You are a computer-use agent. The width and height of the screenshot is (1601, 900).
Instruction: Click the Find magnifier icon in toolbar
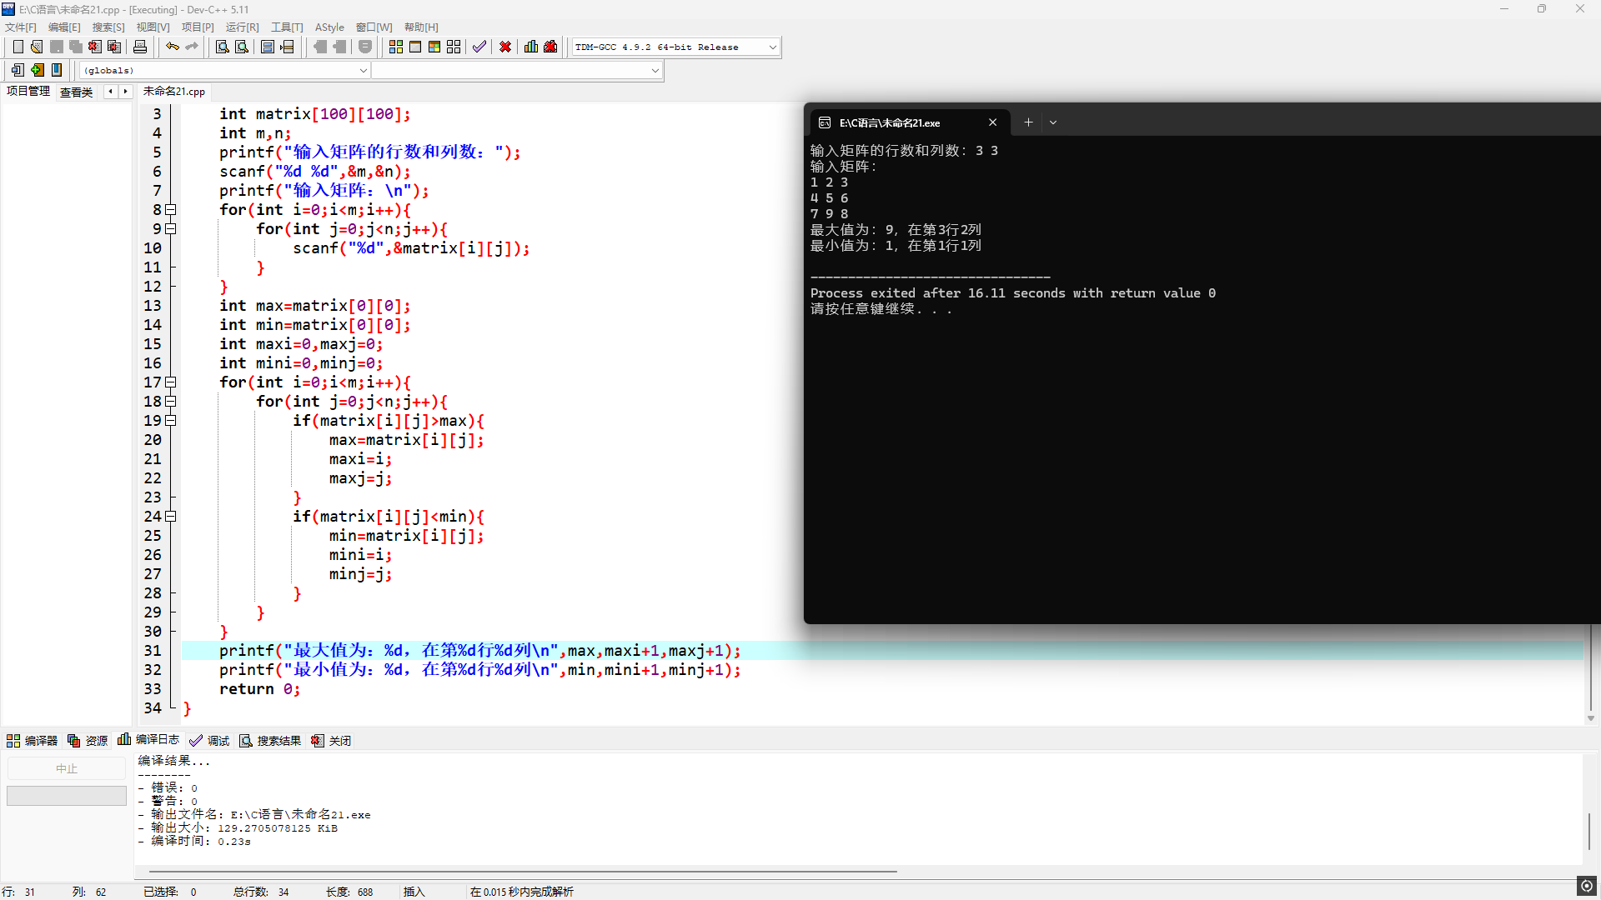click(222, 47)
